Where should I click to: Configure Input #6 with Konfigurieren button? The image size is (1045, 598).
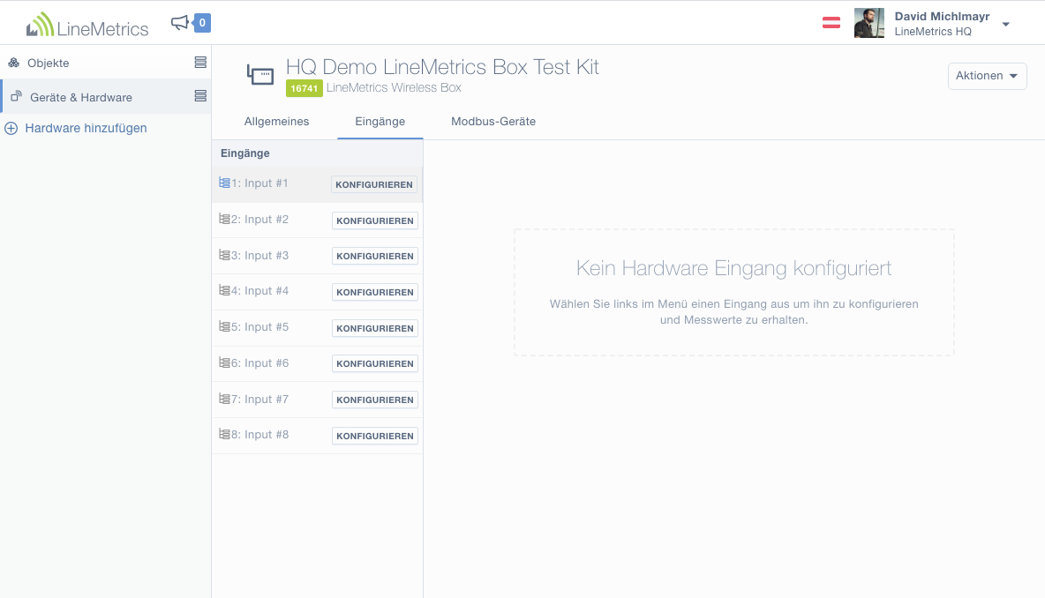[375, 363]
